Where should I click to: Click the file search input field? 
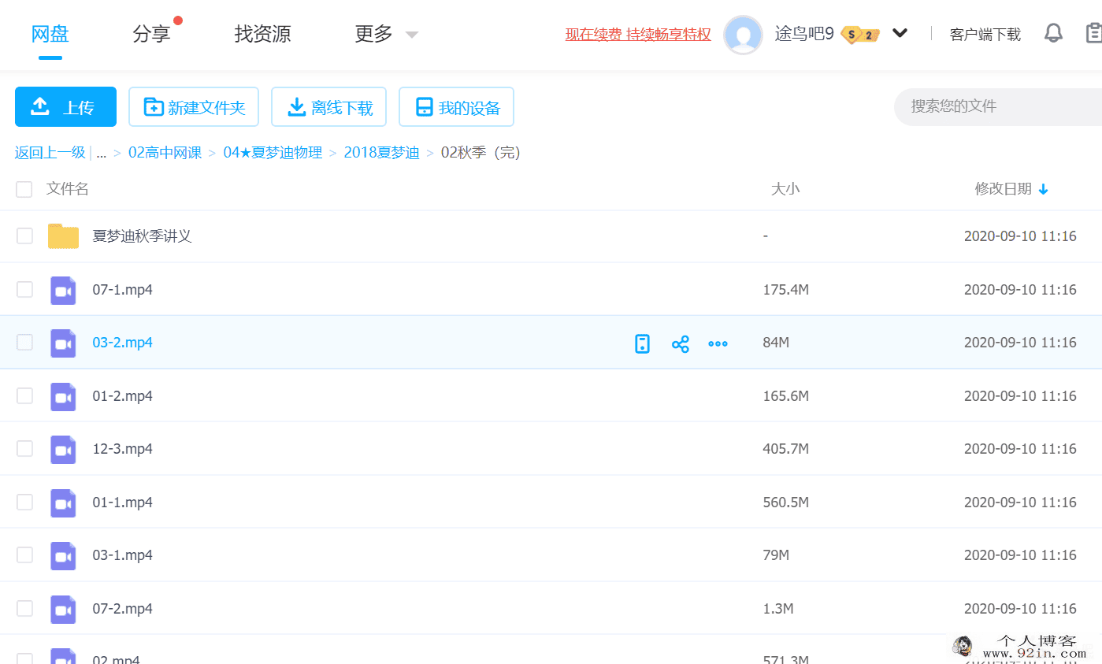tap(998, 106)
